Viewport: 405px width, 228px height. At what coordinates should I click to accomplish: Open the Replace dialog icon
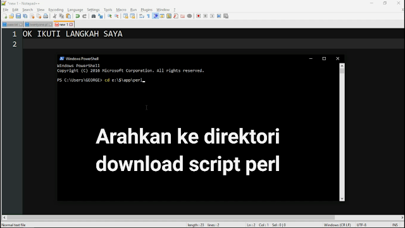pyautogui.click(x=101, y=16)
